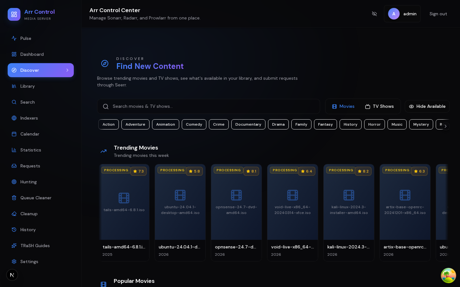Open Dashboard in the sidebar

(x=41, y=54)
